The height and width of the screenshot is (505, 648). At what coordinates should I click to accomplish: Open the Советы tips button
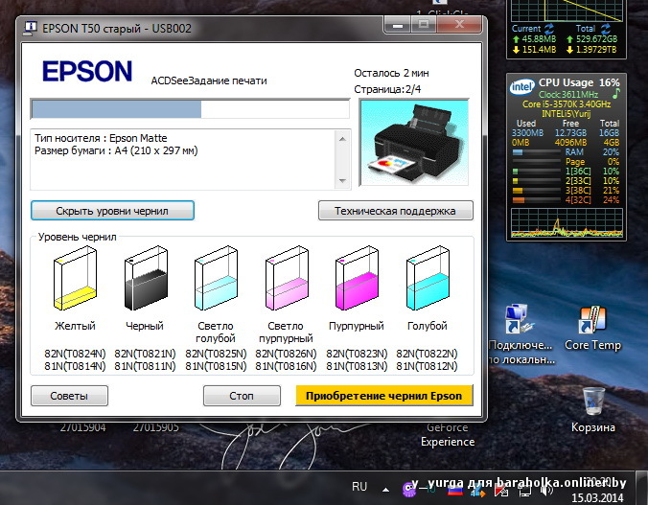tap(69, 396)
